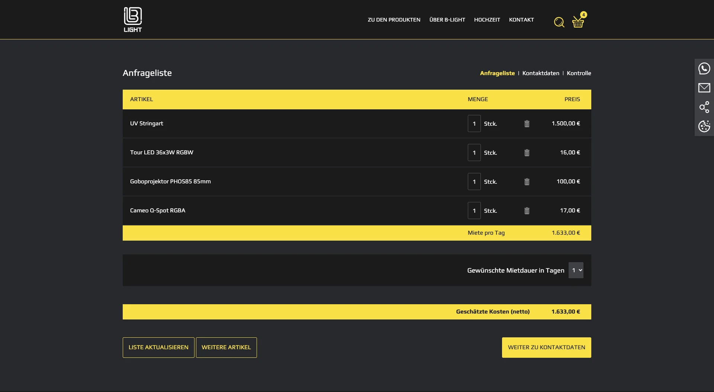
Task: Open the Zu den Produkten menu
Action: [x=394, y=20]
